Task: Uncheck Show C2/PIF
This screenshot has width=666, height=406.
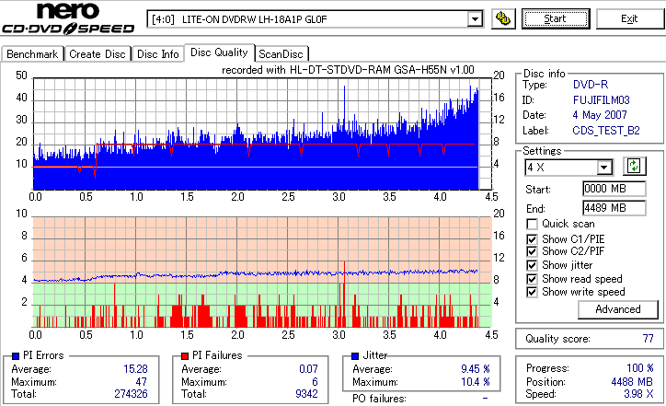Action: (532, 251)
